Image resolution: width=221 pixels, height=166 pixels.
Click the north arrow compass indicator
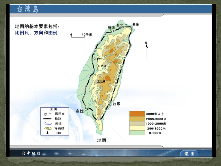click(146, 50)
